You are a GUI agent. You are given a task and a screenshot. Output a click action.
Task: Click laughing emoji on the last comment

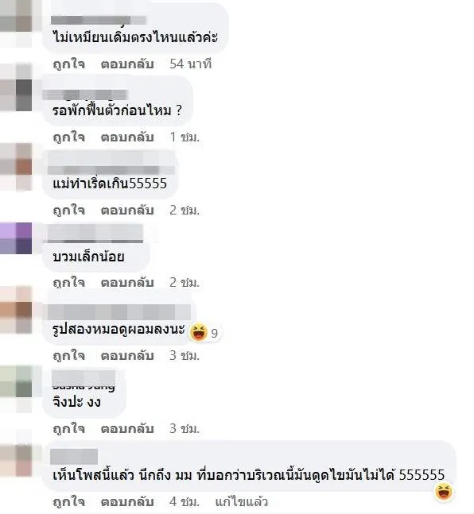pyautogui.click(x=444, y=492)
